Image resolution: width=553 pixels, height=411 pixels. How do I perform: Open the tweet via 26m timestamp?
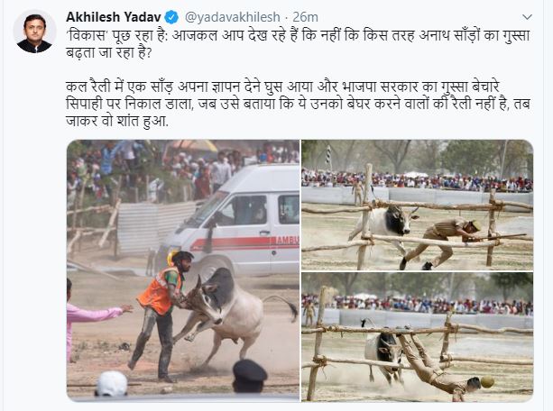[x=306, y=17]
